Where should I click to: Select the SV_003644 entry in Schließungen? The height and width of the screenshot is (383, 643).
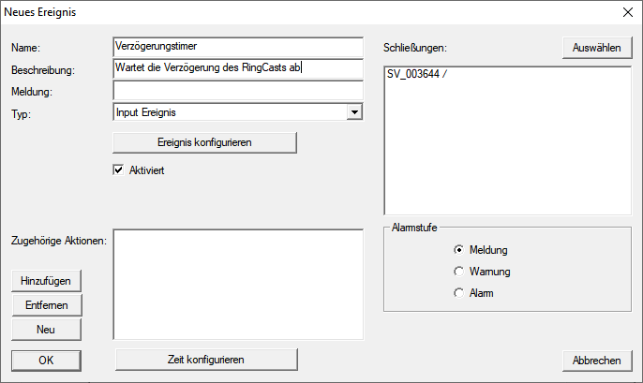[x=417, y=74]
